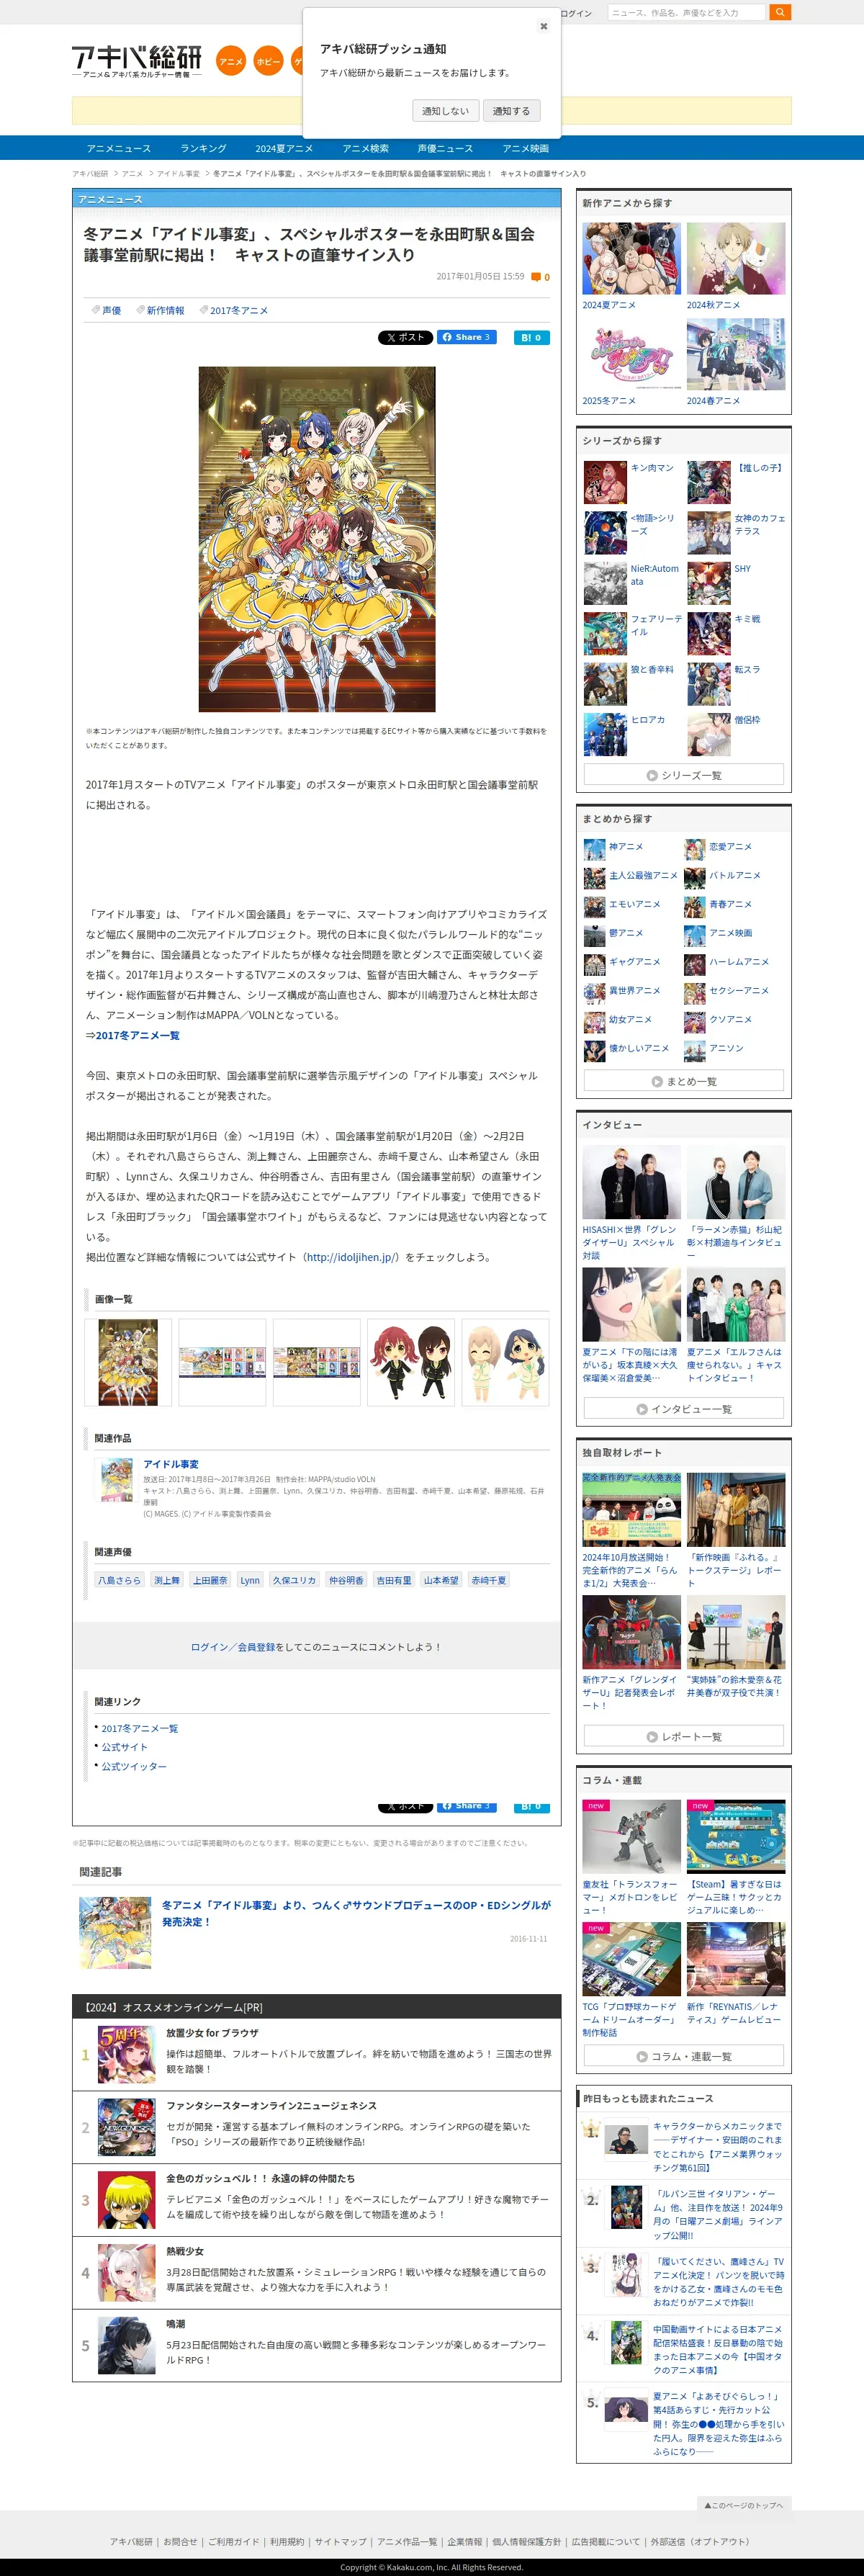864x2576 pixels.
Task: Click the ヒロアカ series icon
Action: [x=605, y=734]
